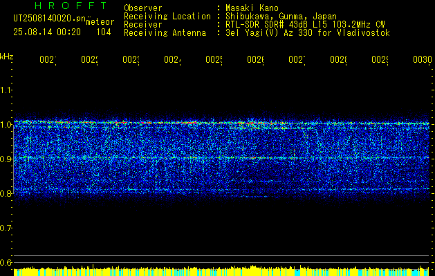Image resolution: width=435 pixels, height=276 pixels.
Task: Click the 'Observer' field label
Action: (x=143, y=8)
